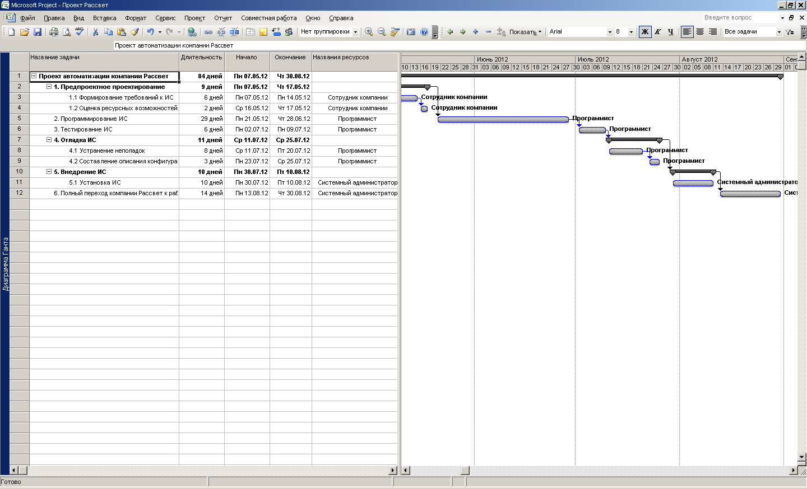Print the Gantt chart

(x=54, y=32)
